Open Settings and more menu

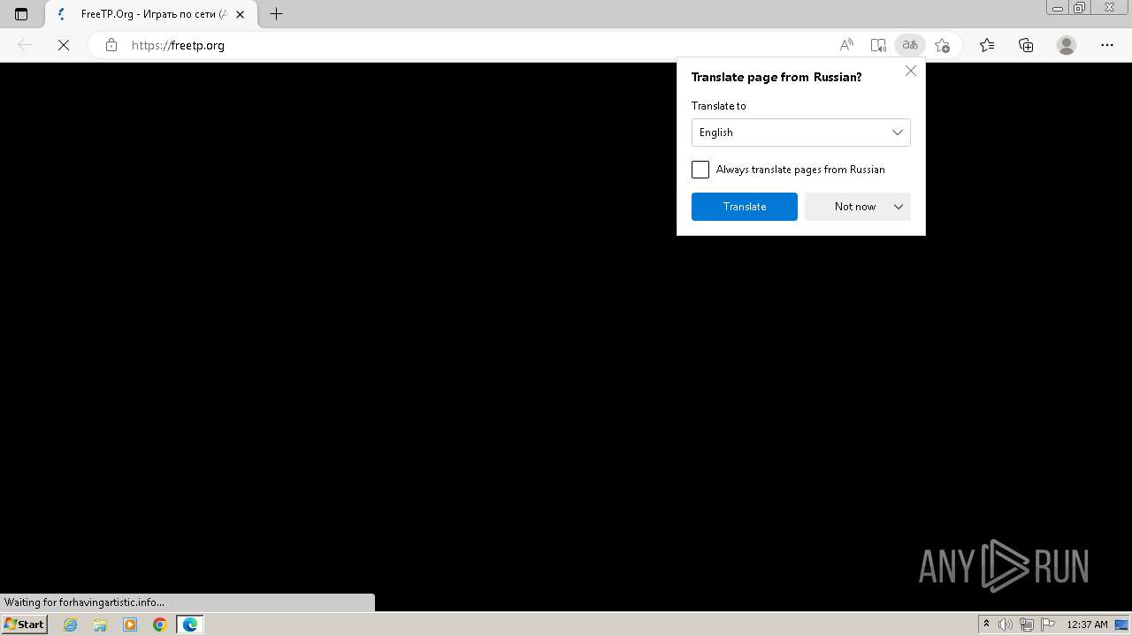pyautogui.click(x=1107, y=45)
